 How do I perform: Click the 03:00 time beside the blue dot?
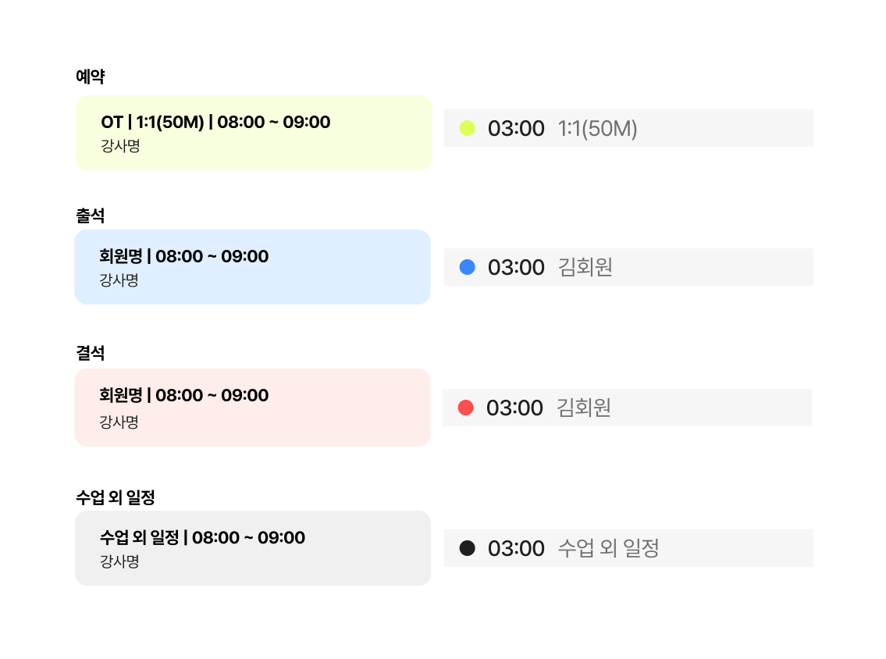pyautogui.click(x=516, y=267)
